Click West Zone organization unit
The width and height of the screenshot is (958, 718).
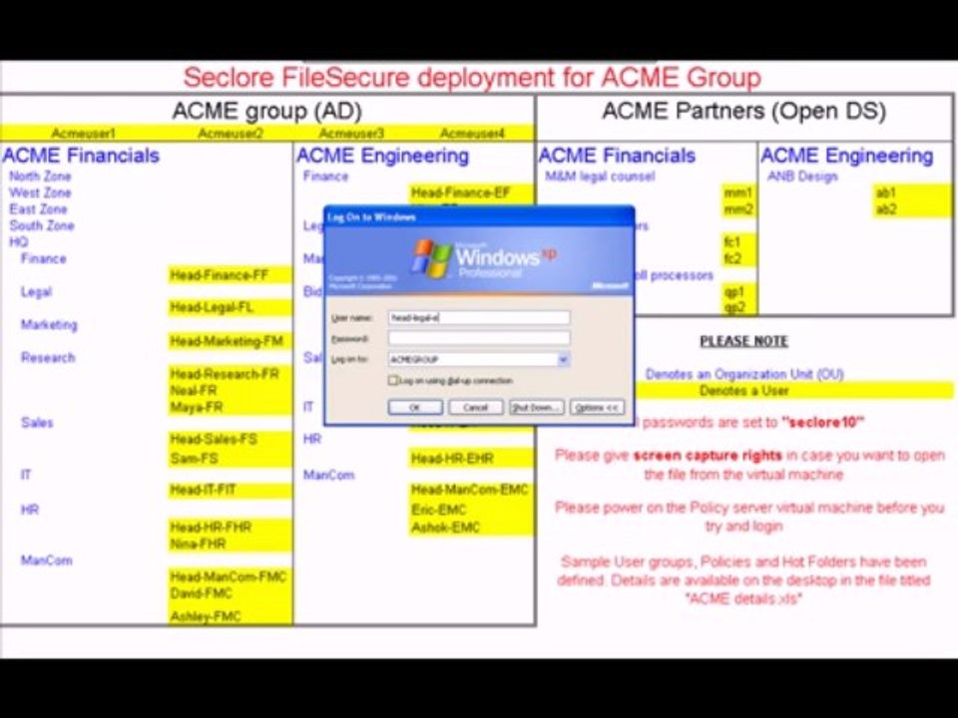pos(40,192)
